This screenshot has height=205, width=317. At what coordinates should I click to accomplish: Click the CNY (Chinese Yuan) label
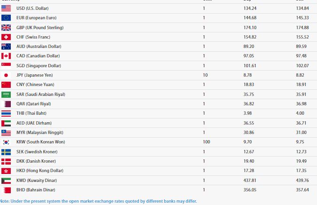pos(35,85)
